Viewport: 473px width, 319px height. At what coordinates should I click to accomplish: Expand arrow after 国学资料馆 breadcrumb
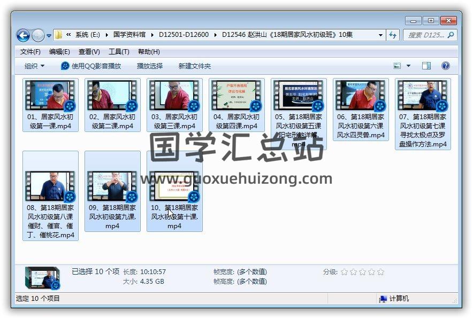(152, 35)
